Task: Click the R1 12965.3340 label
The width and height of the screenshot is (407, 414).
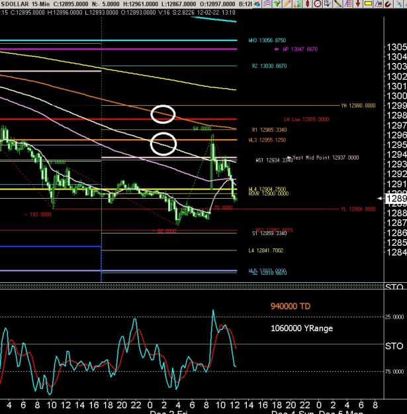Action: coord(269,130)
